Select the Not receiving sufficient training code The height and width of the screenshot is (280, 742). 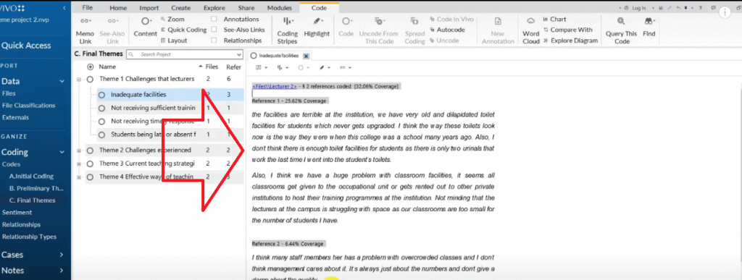click(x=153, y=108)
